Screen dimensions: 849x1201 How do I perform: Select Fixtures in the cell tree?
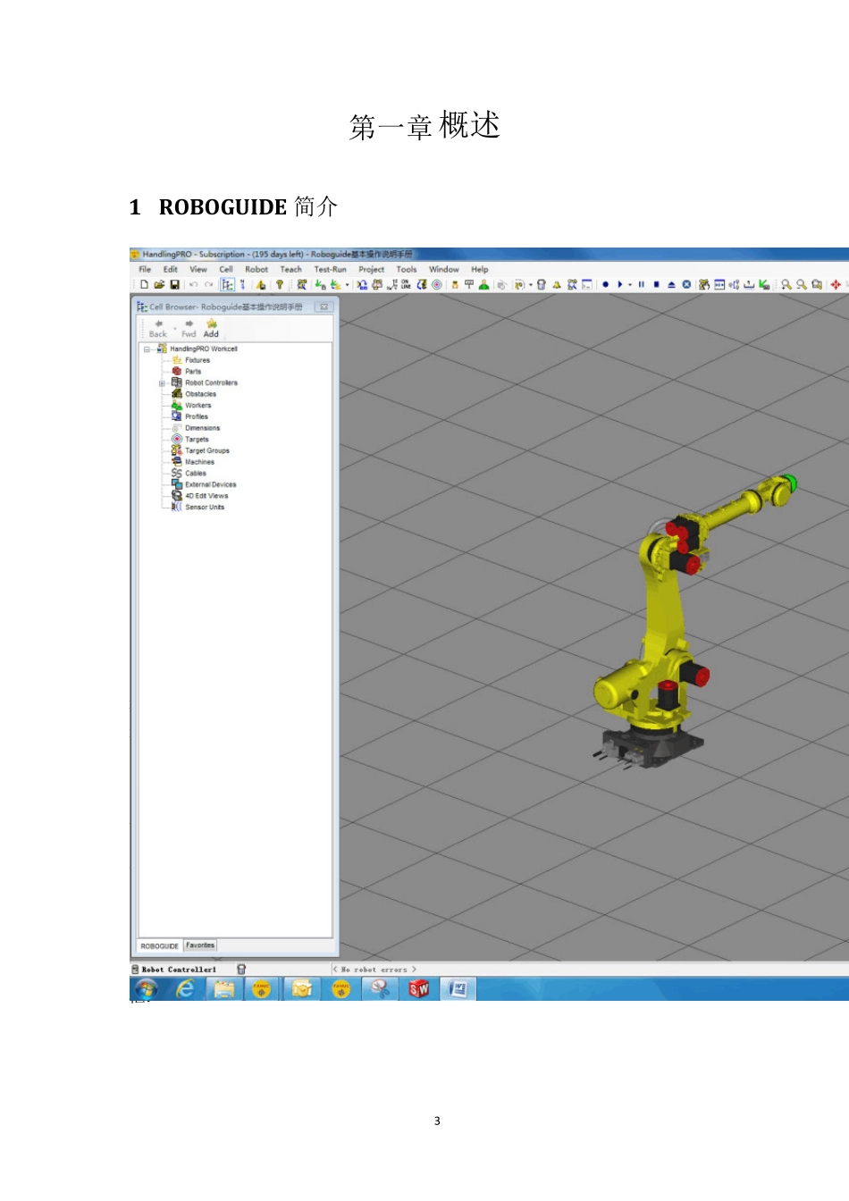click(198, 360)
